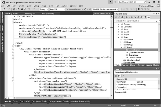Click the Solution Explorer search magnifier icon
This screenshot has width=161, height=107.
[x=157, y=21]
